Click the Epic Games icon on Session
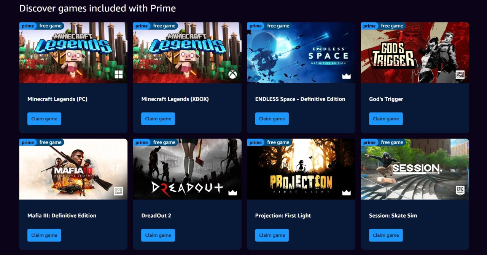This screenshot has width=487, height=255. click(x=460, y=191)
